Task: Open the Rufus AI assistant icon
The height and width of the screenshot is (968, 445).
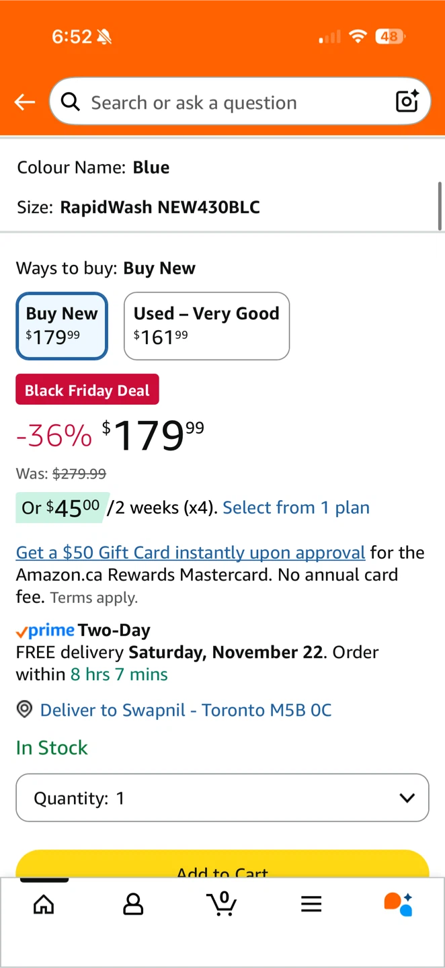Action: (x=398, y=904)
